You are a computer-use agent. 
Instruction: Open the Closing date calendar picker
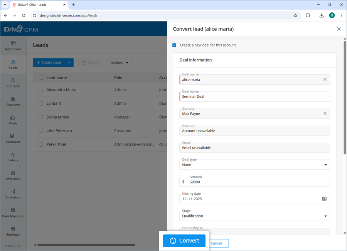[x=324, y=199]
